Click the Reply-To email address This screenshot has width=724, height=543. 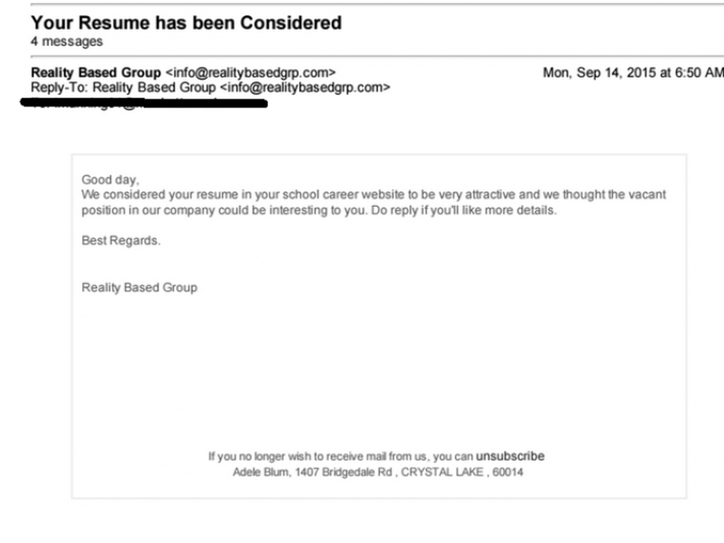pos(305,87)
